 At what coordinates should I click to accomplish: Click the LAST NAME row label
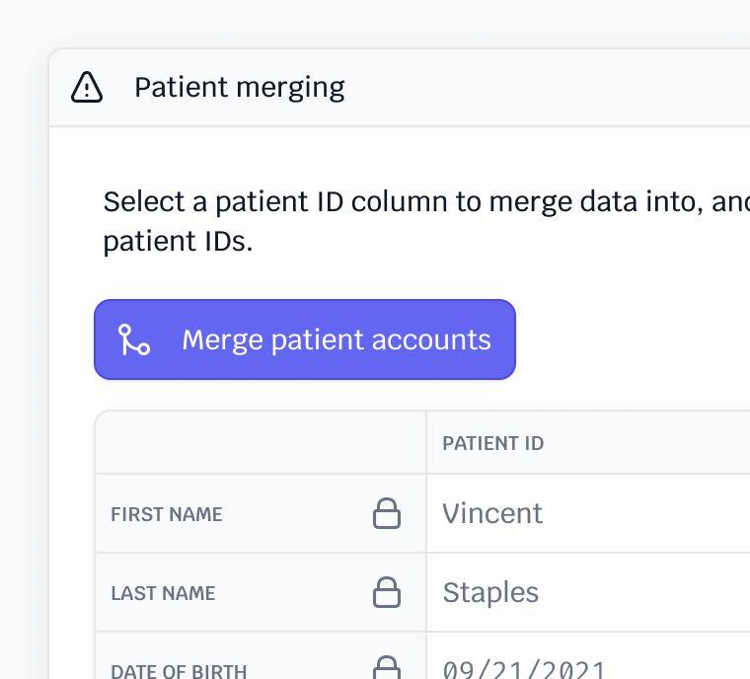[x=163, y=593]
